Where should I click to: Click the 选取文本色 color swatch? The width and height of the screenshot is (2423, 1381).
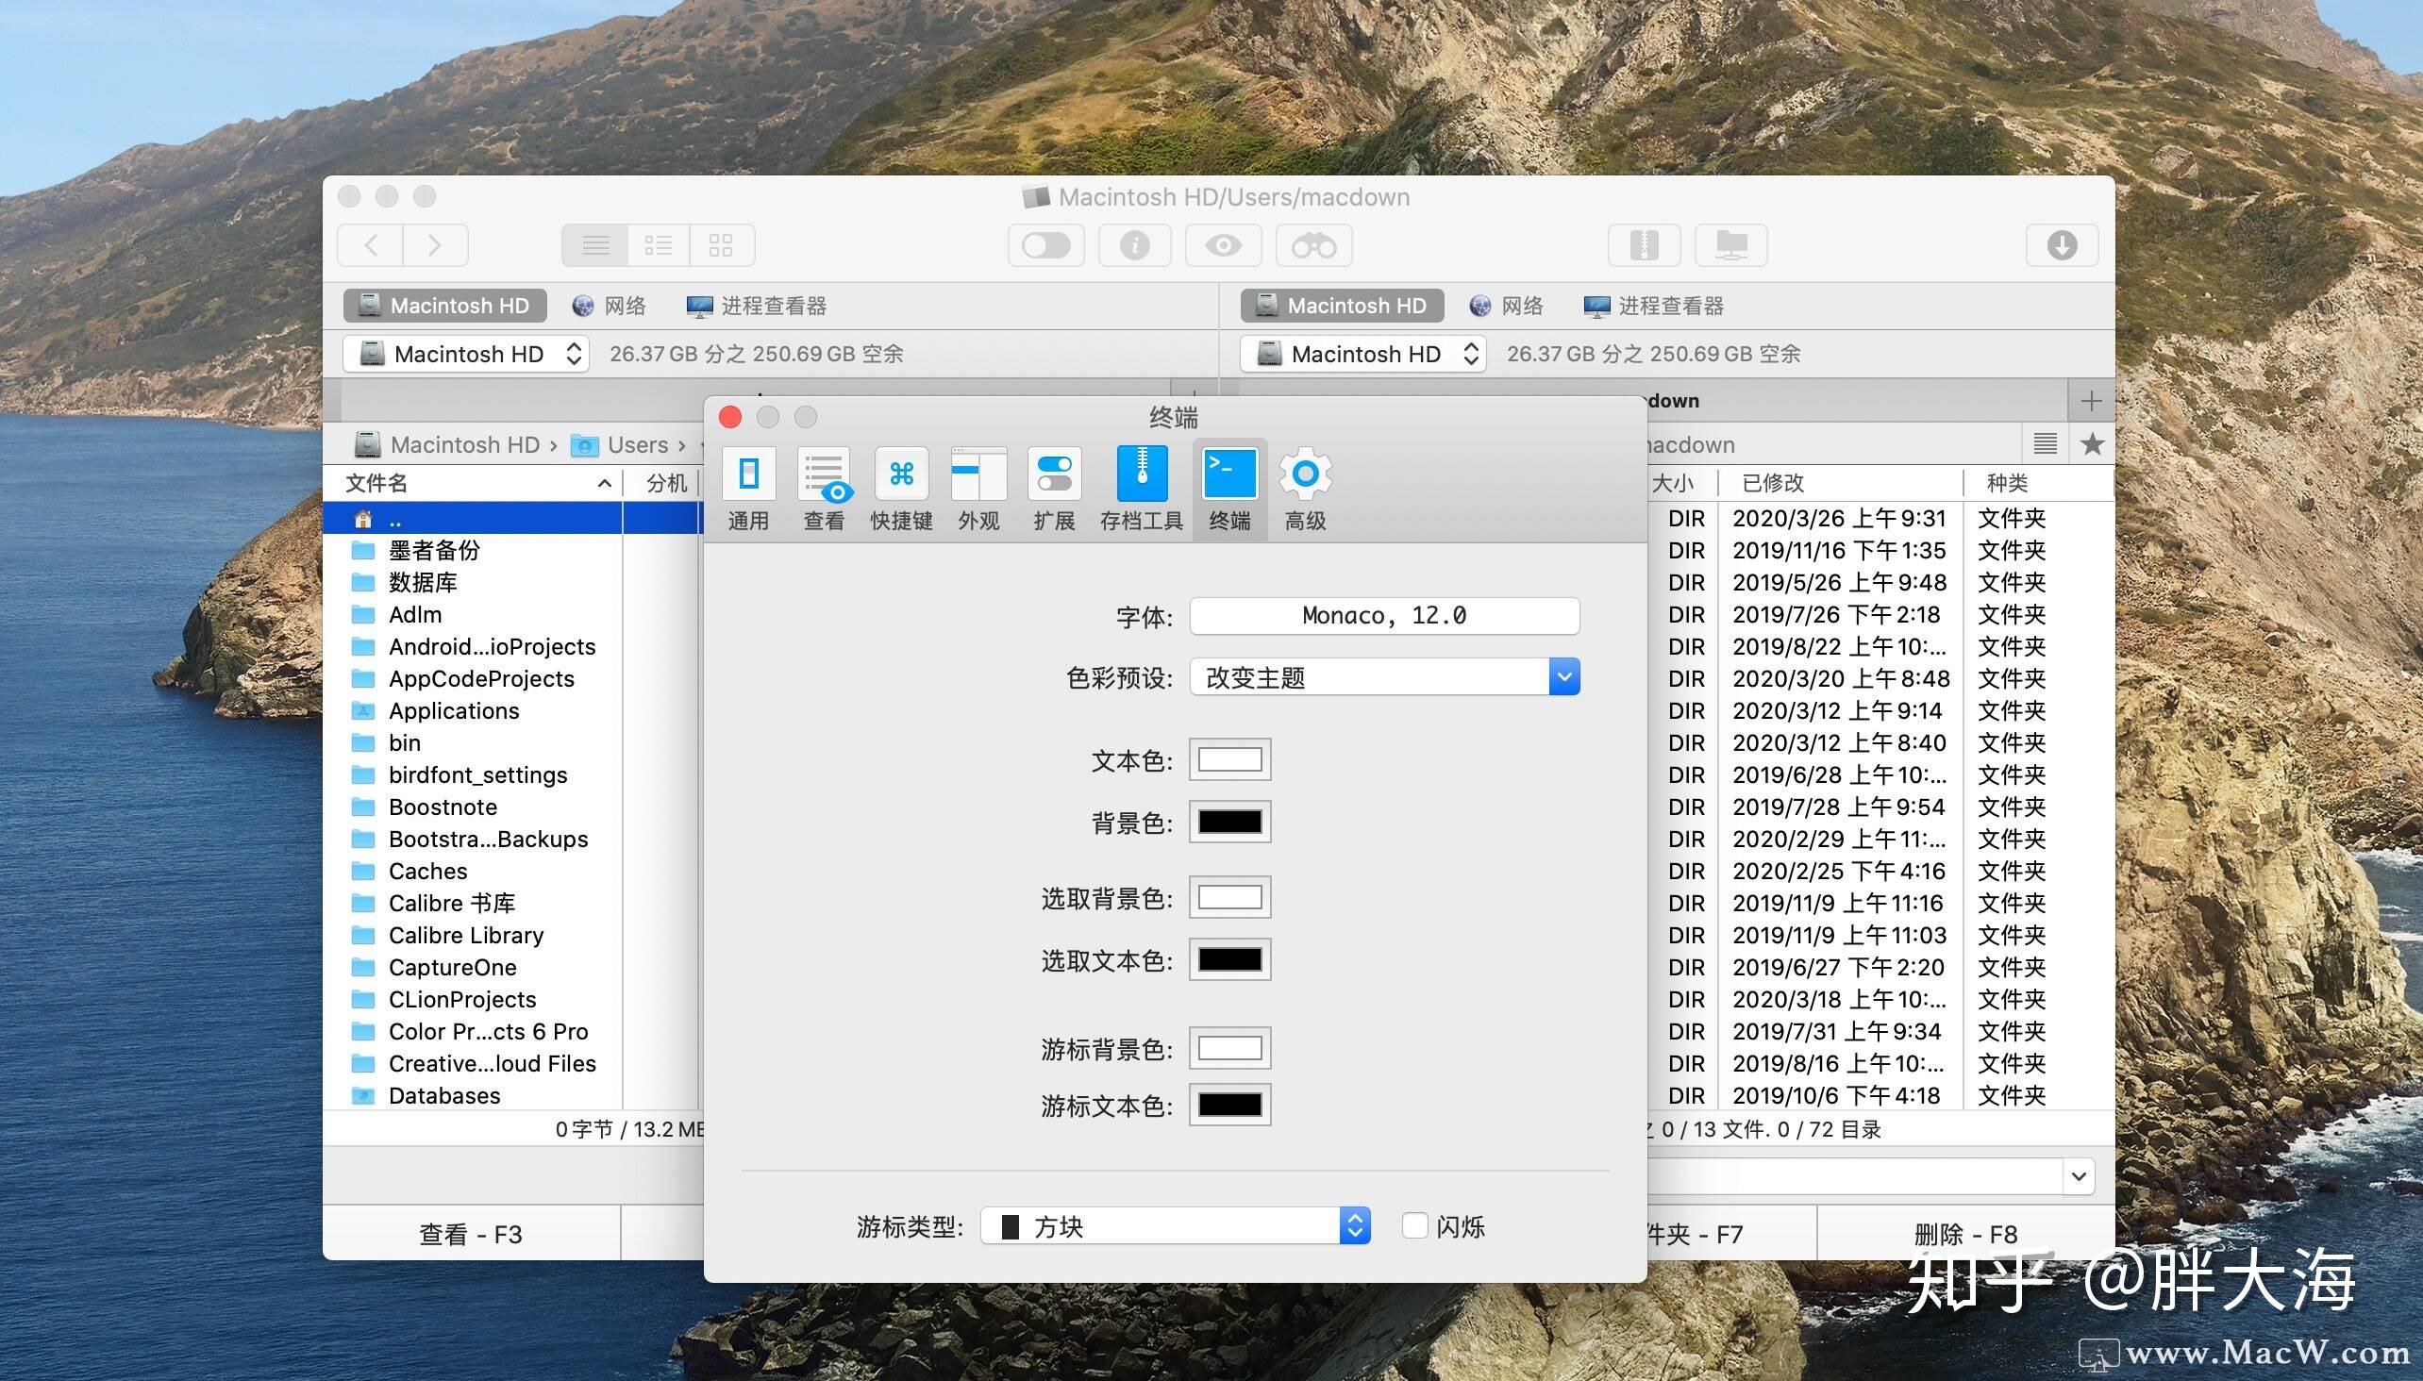point(1229,959)
